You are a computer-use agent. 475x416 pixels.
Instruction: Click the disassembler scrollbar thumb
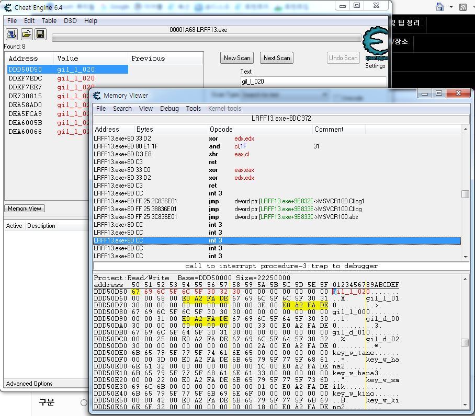tap(465, 194)
